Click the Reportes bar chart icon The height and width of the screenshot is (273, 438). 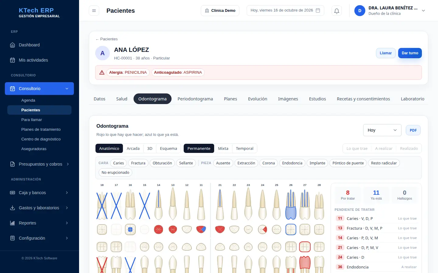12,223
